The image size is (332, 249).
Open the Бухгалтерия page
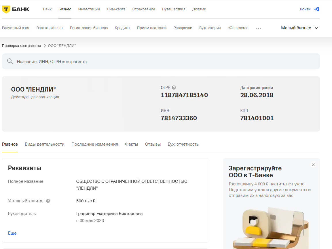point(210,28)
